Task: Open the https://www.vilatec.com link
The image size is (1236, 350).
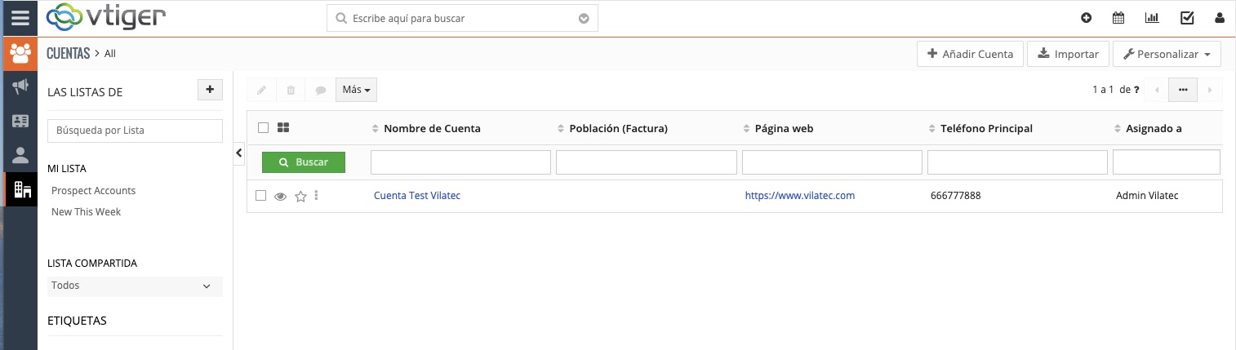Action: click(x=799, y=196)
